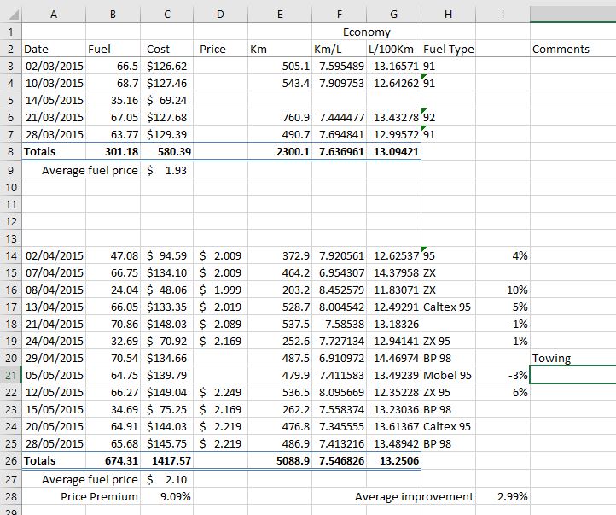Select the average fuel price $1.93 cell
Screen dimensions: 616x515
click(x=167, y=170)
